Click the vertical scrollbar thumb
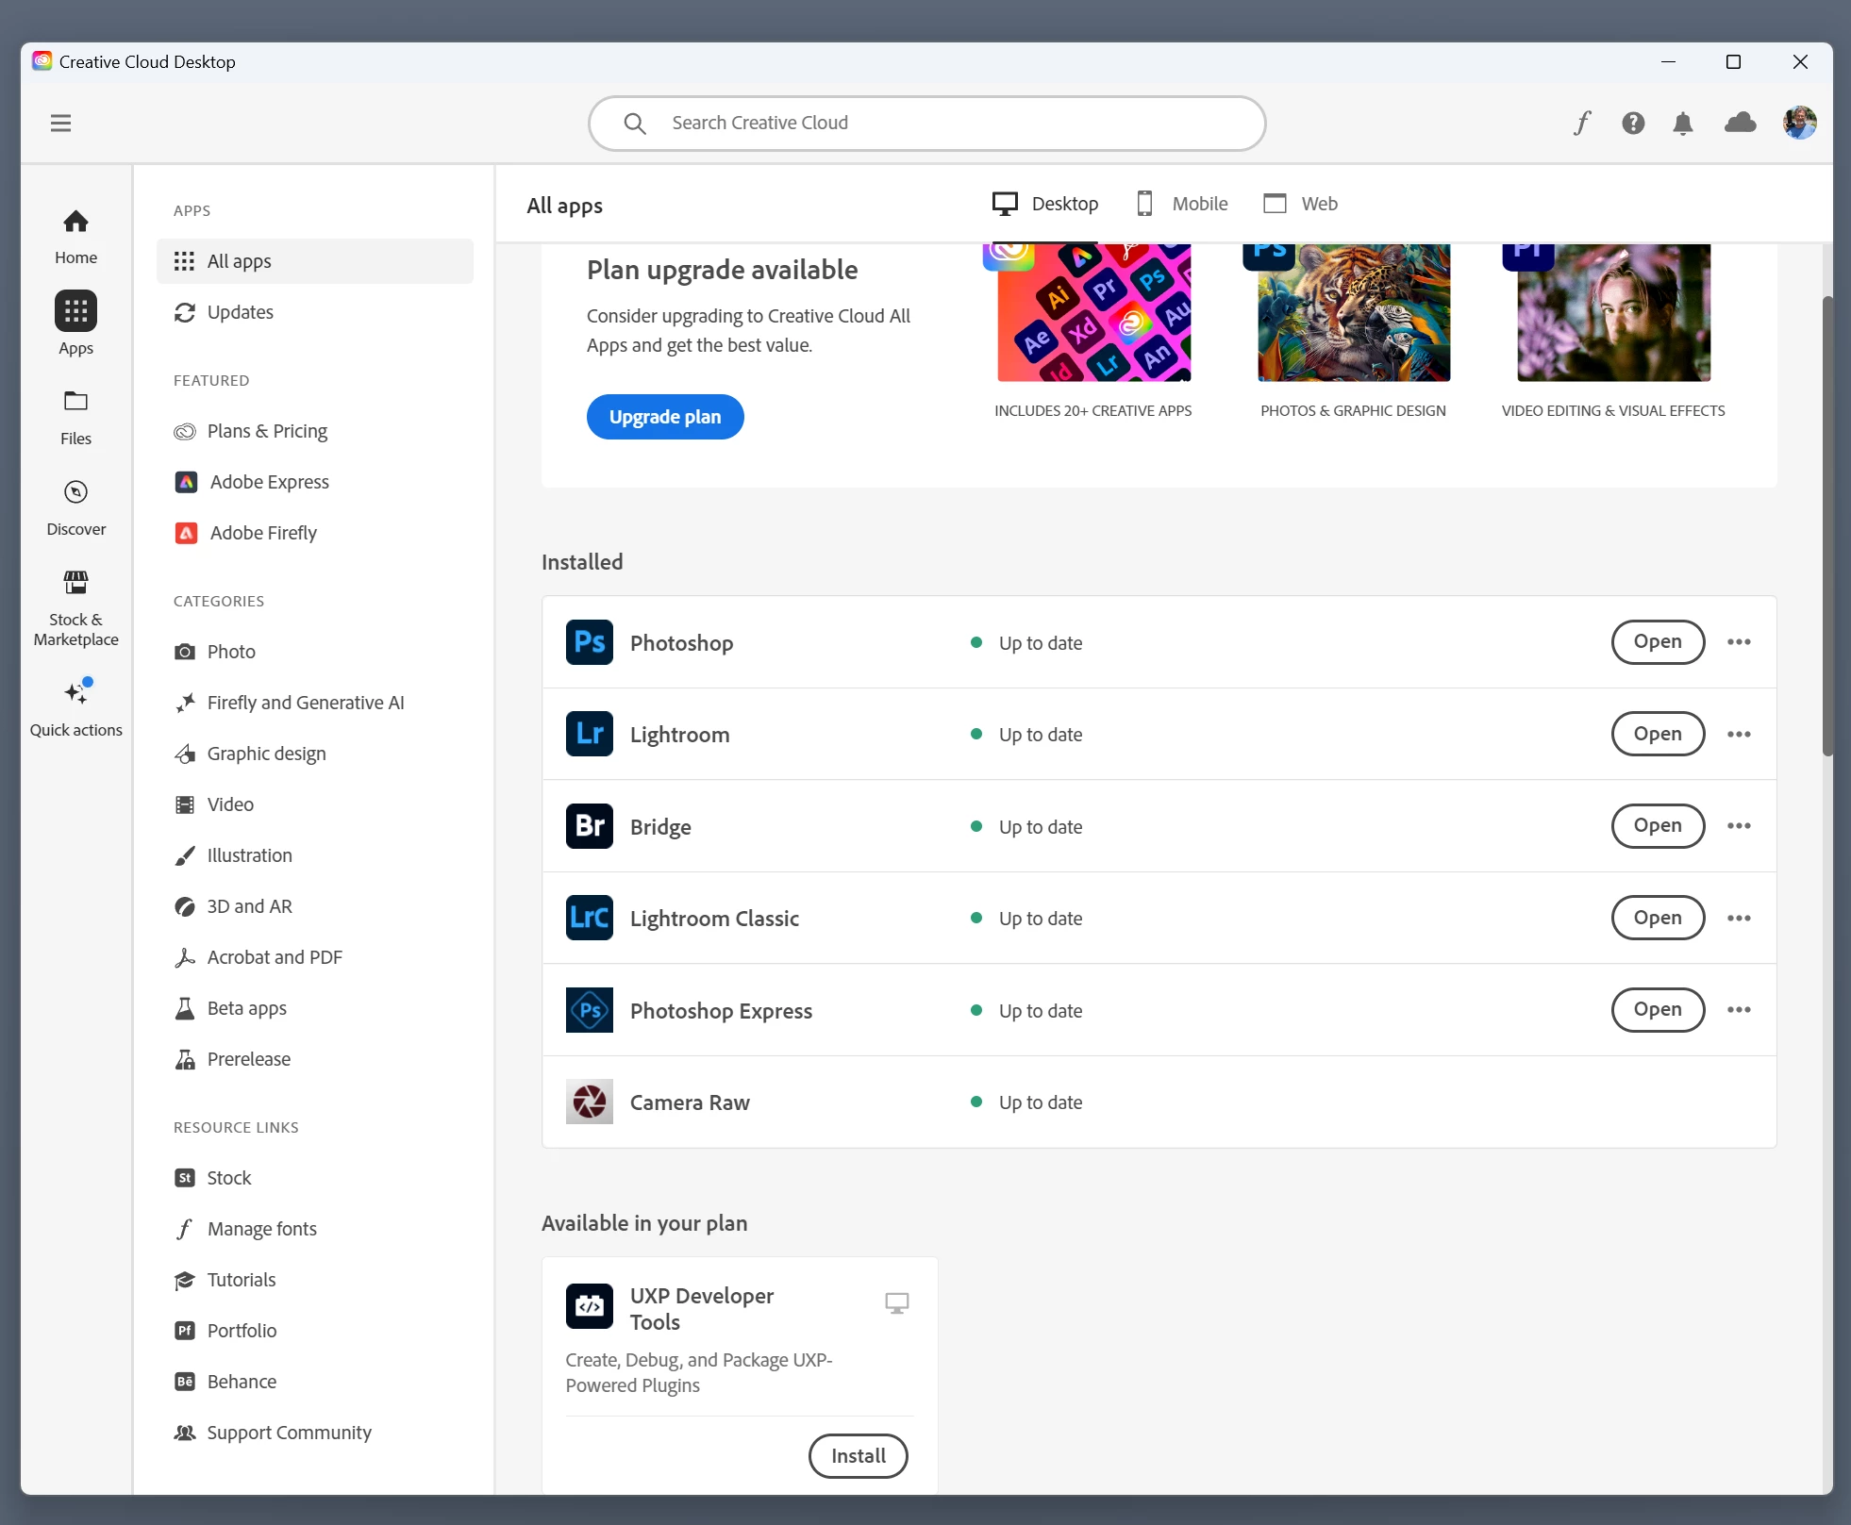This screenshot has height=1525, width=1851. coord(1827,528)
